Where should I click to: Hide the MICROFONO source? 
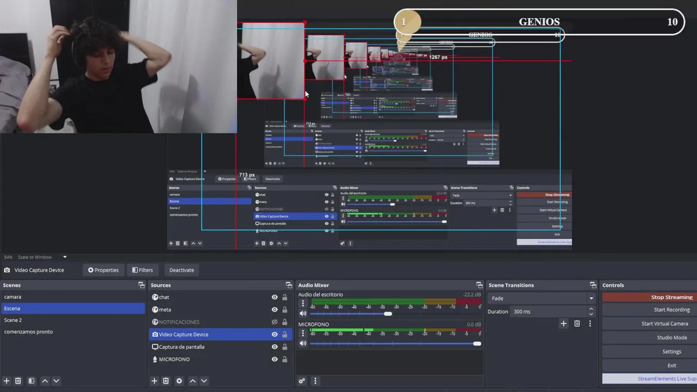pos(274,359)
